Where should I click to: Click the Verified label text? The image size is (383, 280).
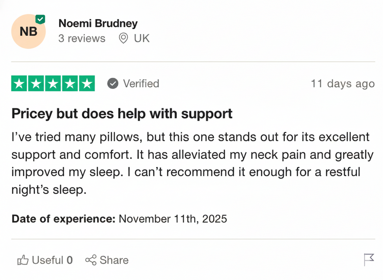141,84
